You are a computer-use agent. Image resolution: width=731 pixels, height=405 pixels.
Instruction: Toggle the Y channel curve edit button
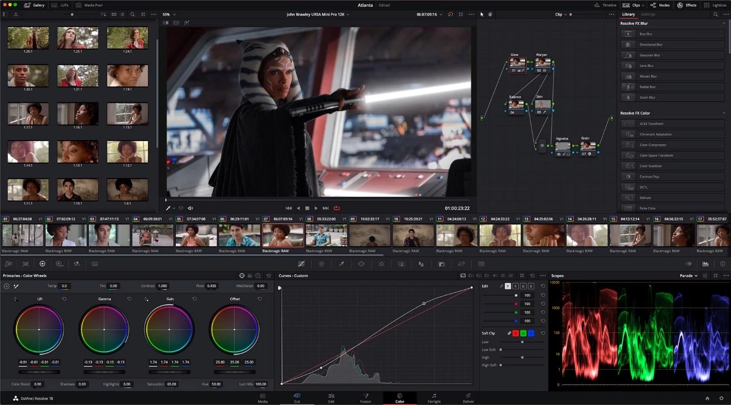(x=508, y=286)
